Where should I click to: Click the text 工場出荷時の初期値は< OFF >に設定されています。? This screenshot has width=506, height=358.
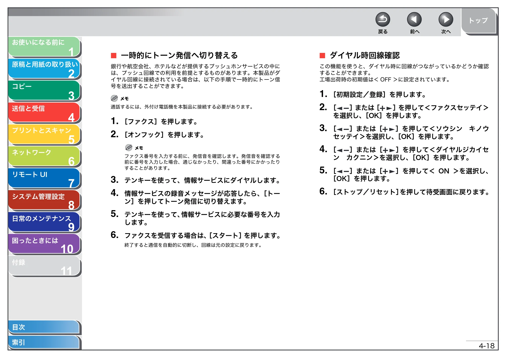pyautogui.click(x=385, y=79)
